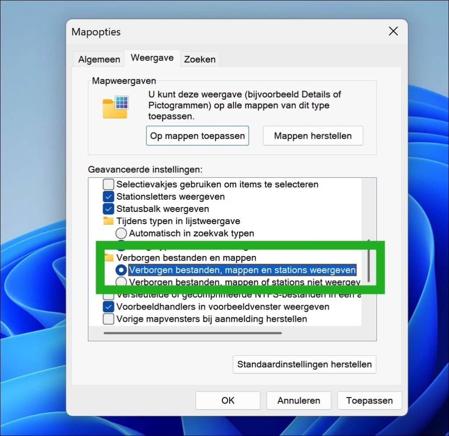Screen dimensions: 449x436
Task: Select 'Automatisch in zoekvak typen' radio button
Action: [121, 233]
